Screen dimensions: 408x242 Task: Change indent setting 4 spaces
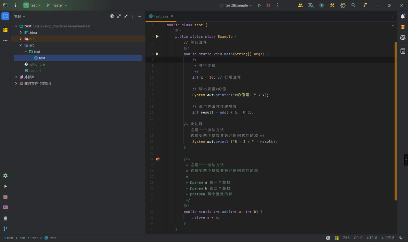pyautogui.click(x=388, y=238)
